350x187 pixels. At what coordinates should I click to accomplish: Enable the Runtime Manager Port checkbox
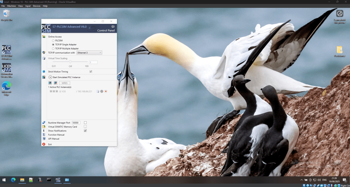click(85, 122)
